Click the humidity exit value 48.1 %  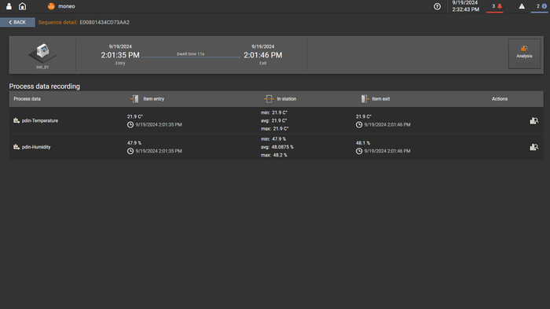363,143
